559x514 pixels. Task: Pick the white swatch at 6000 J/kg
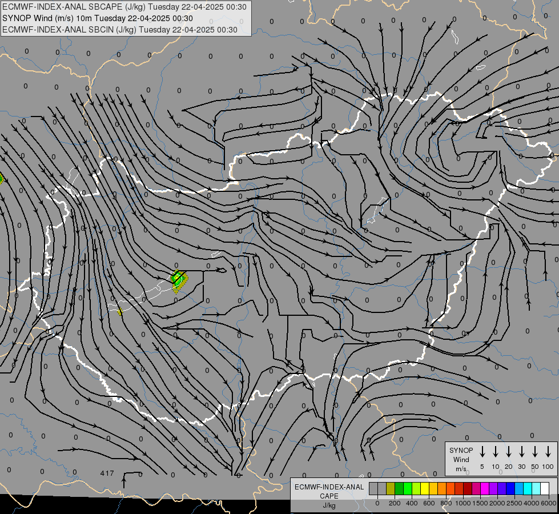(545, 489)
